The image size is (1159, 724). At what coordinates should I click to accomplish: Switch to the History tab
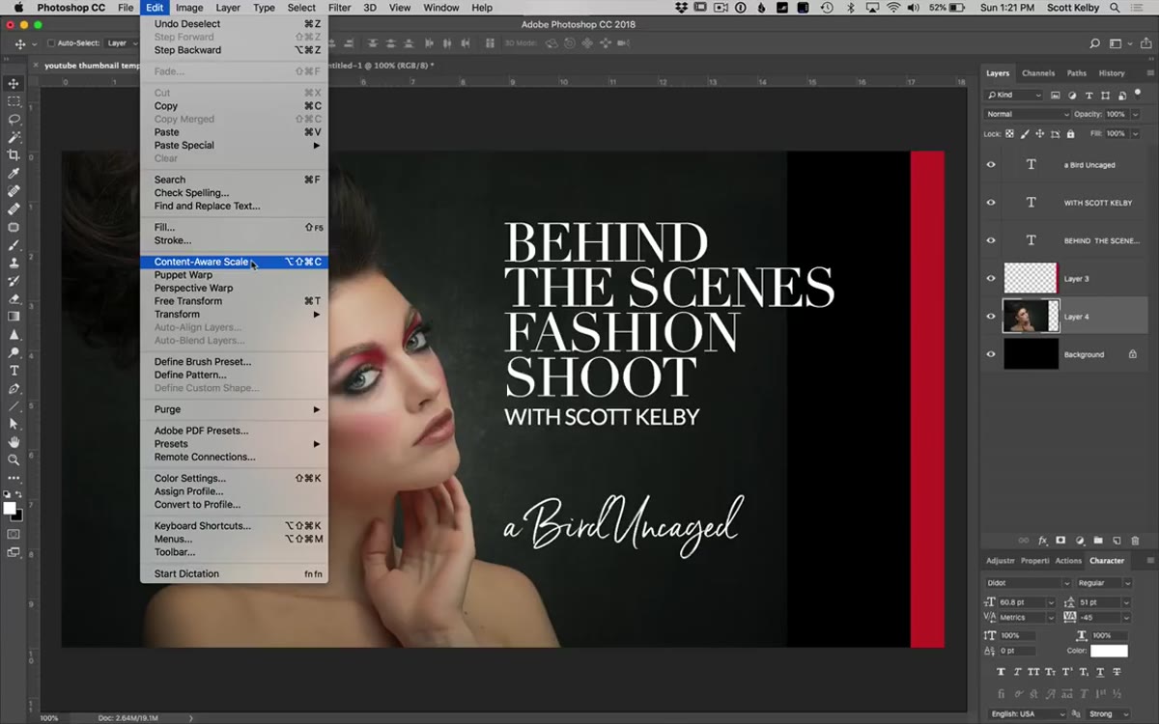(x=1112, y=73)
